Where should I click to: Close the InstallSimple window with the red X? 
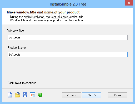(129, 3)
